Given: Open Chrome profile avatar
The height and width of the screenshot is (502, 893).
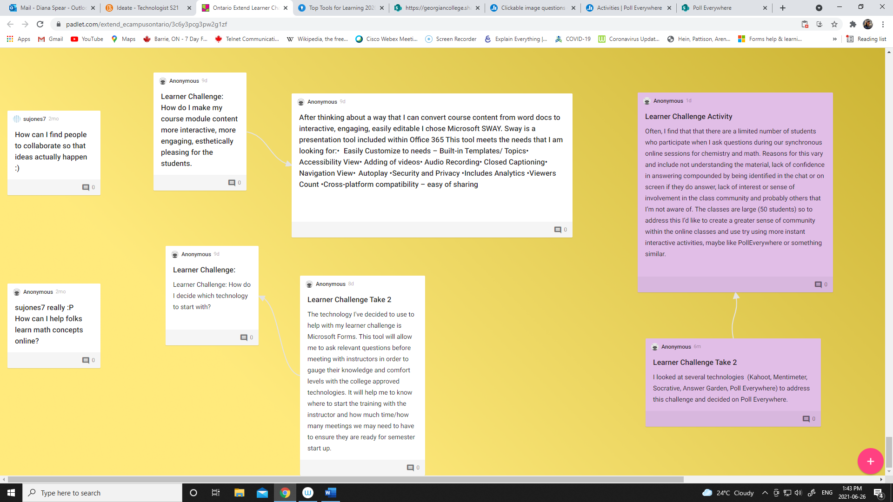Looking at the screenshot, I should (x=868, y=24).
